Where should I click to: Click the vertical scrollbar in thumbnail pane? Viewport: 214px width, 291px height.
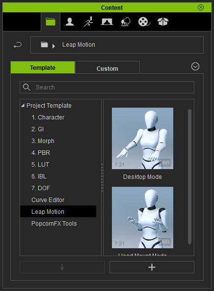coord(189,176)
